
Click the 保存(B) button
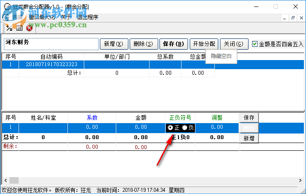(173, 44)
